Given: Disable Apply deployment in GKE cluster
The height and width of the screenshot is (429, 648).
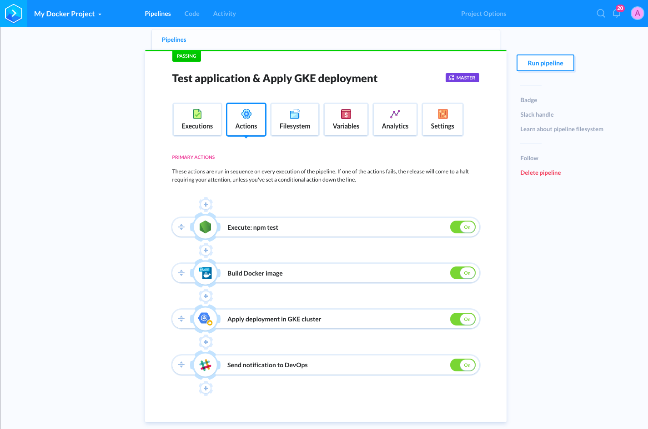Looking at the screenshot, I should click(463, 319).
